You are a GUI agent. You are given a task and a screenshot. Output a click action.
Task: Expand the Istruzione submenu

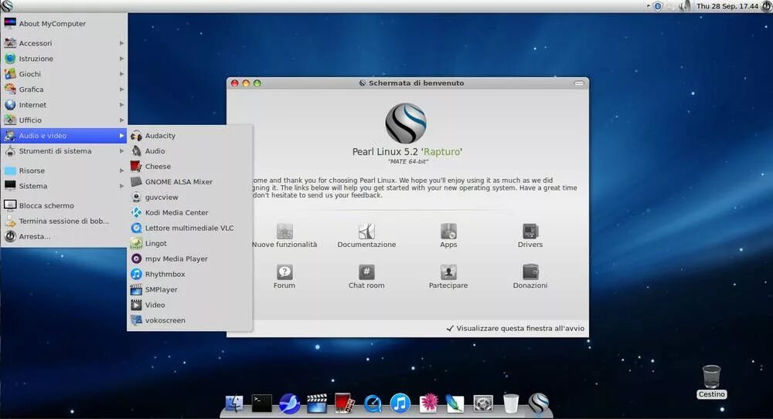(64, 59)
